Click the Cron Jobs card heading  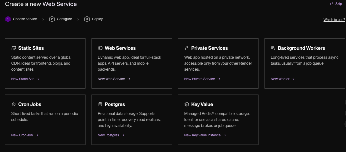pyautogui.click(x=30, y=104)
